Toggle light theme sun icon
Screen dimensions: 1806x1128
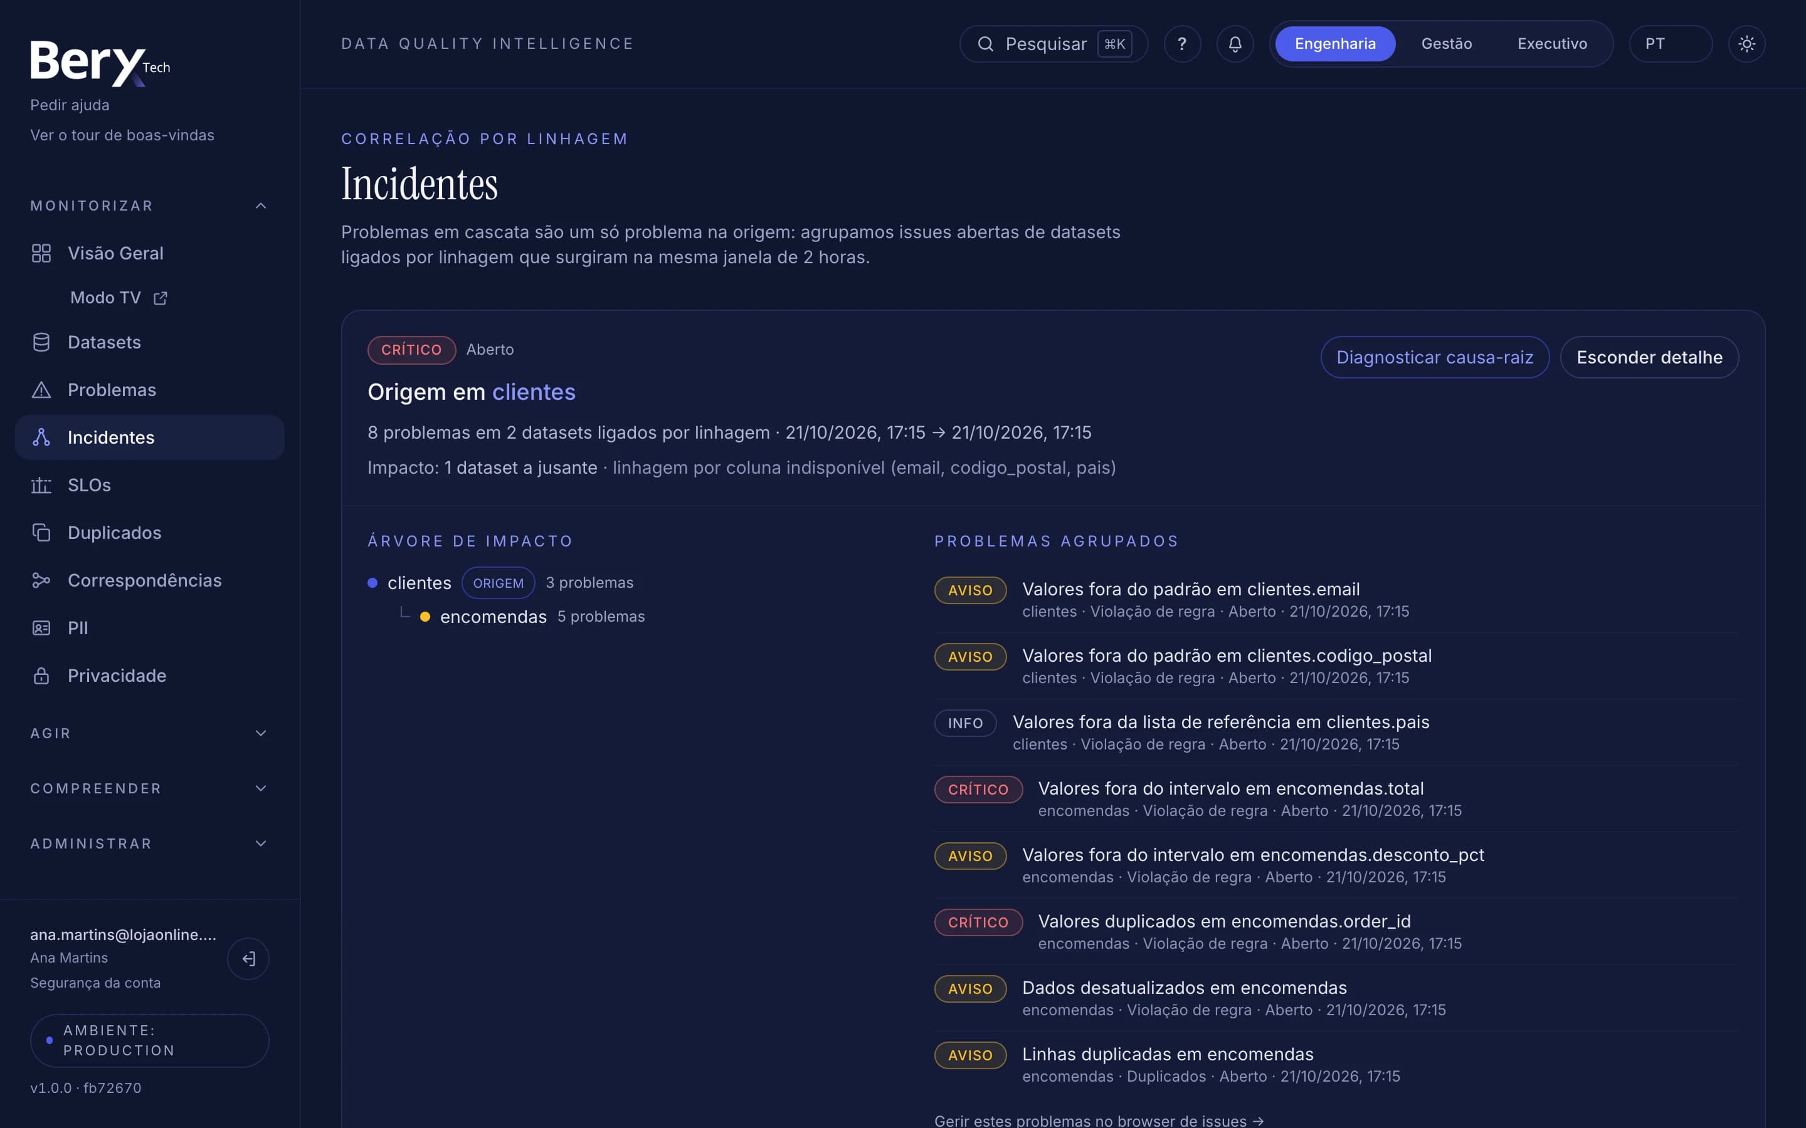coord(1746,44)
